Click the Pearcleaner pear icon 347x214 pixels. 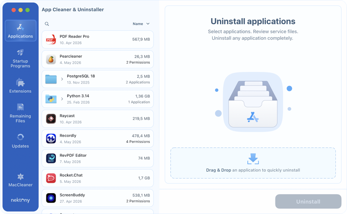click(x=51, y=59)
